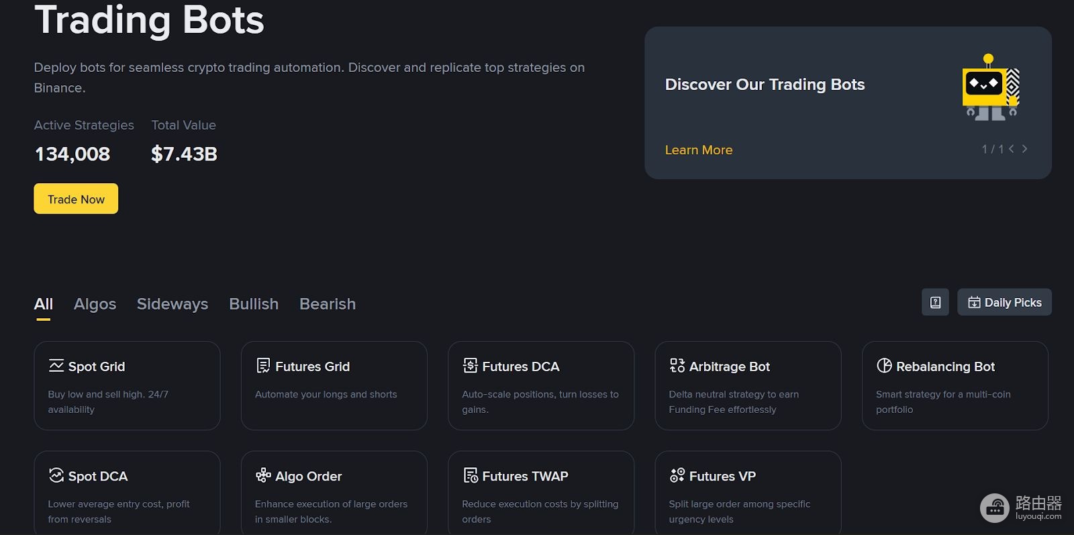Open the Learn More link
The width and height of the screenshot is (1074, 535).
point(699,150)
